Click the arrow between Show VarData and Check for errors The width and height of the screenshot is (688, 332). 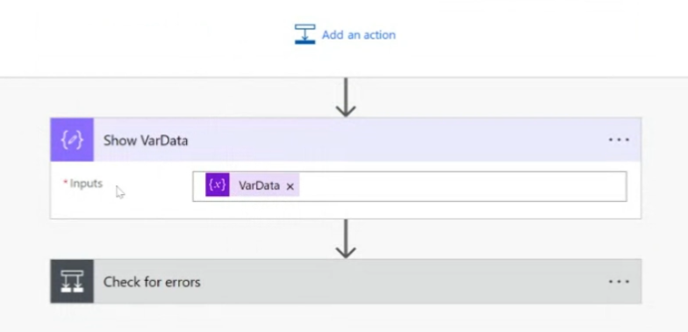tap(346, 239)
